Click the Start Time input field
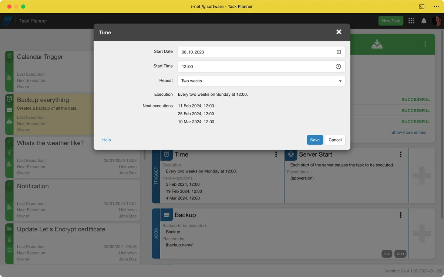 coord(255,66)
